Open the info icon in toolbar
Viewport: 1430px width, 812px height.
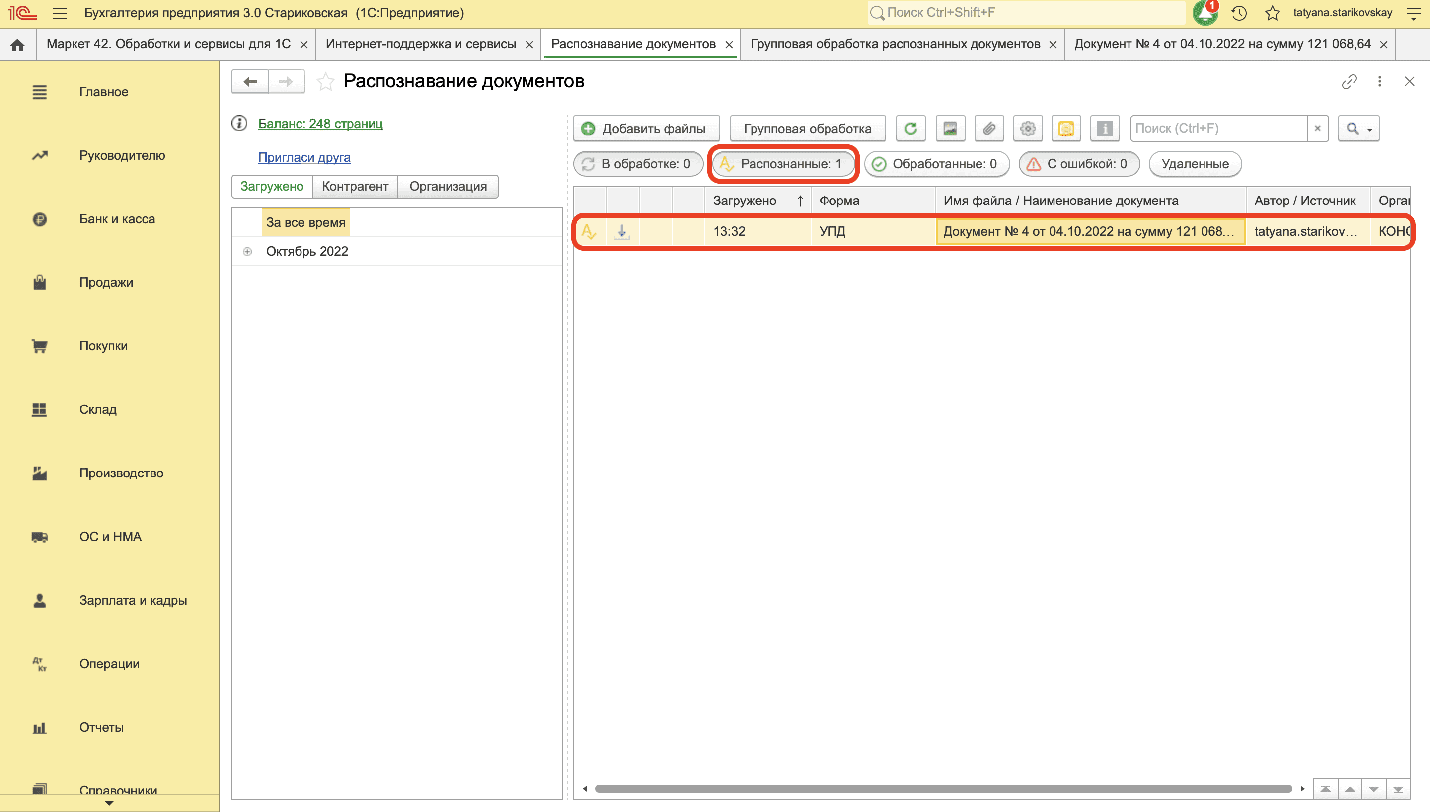(1105, 128)
